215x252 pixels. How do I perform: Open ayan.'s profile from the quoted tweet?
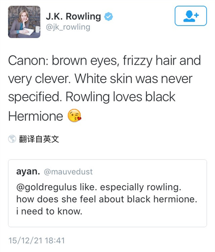(x=28, y=172)
